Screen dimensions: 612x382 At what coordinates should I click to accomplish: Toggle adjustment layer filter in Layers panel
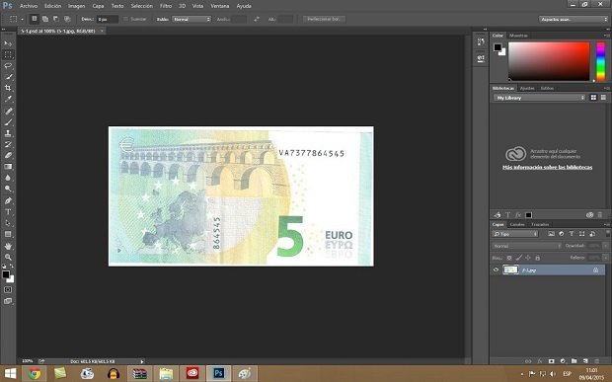562,234
